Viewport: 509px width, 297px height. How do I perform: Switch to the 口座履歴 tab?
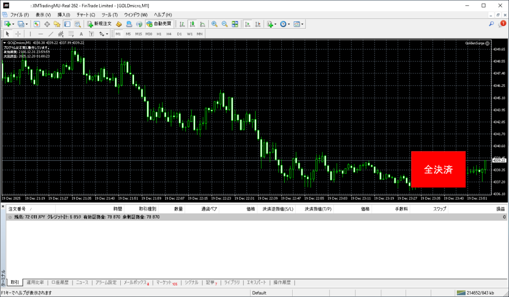[x=60, y=282]
